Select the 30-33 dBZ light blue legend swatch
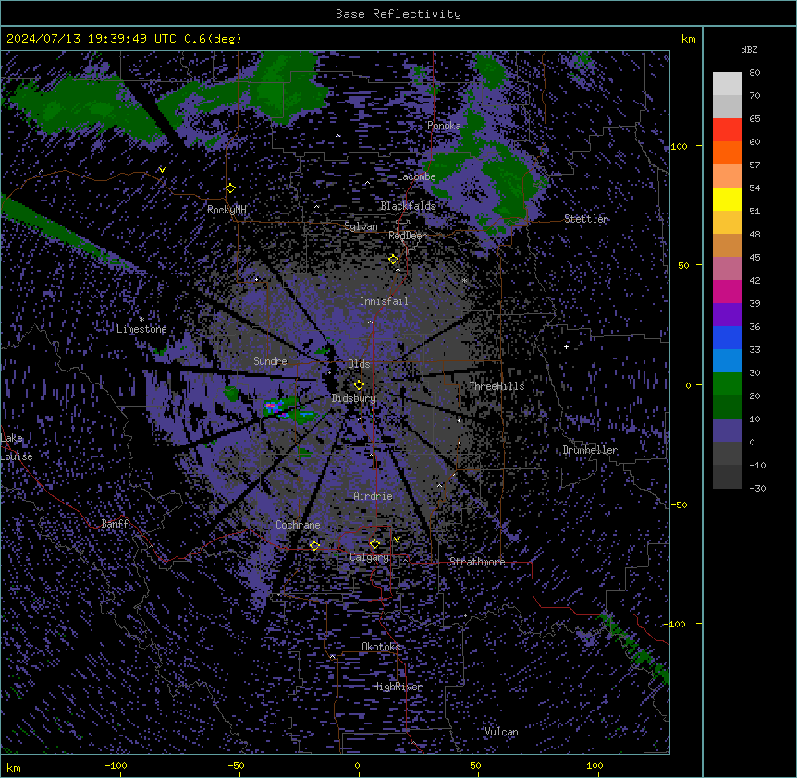The height and width of the screenshot is (778, 797). tap(727, 360)
